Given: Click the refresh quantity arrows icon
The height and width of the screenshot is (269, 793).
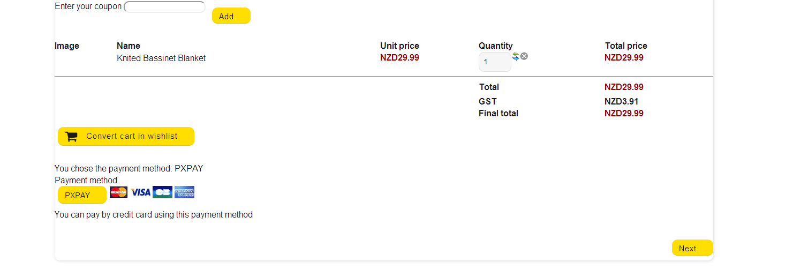Looking at the screenshot, I should 516,56.
